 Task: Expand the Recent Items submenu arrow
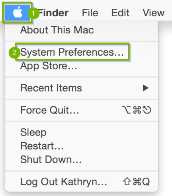146,88
